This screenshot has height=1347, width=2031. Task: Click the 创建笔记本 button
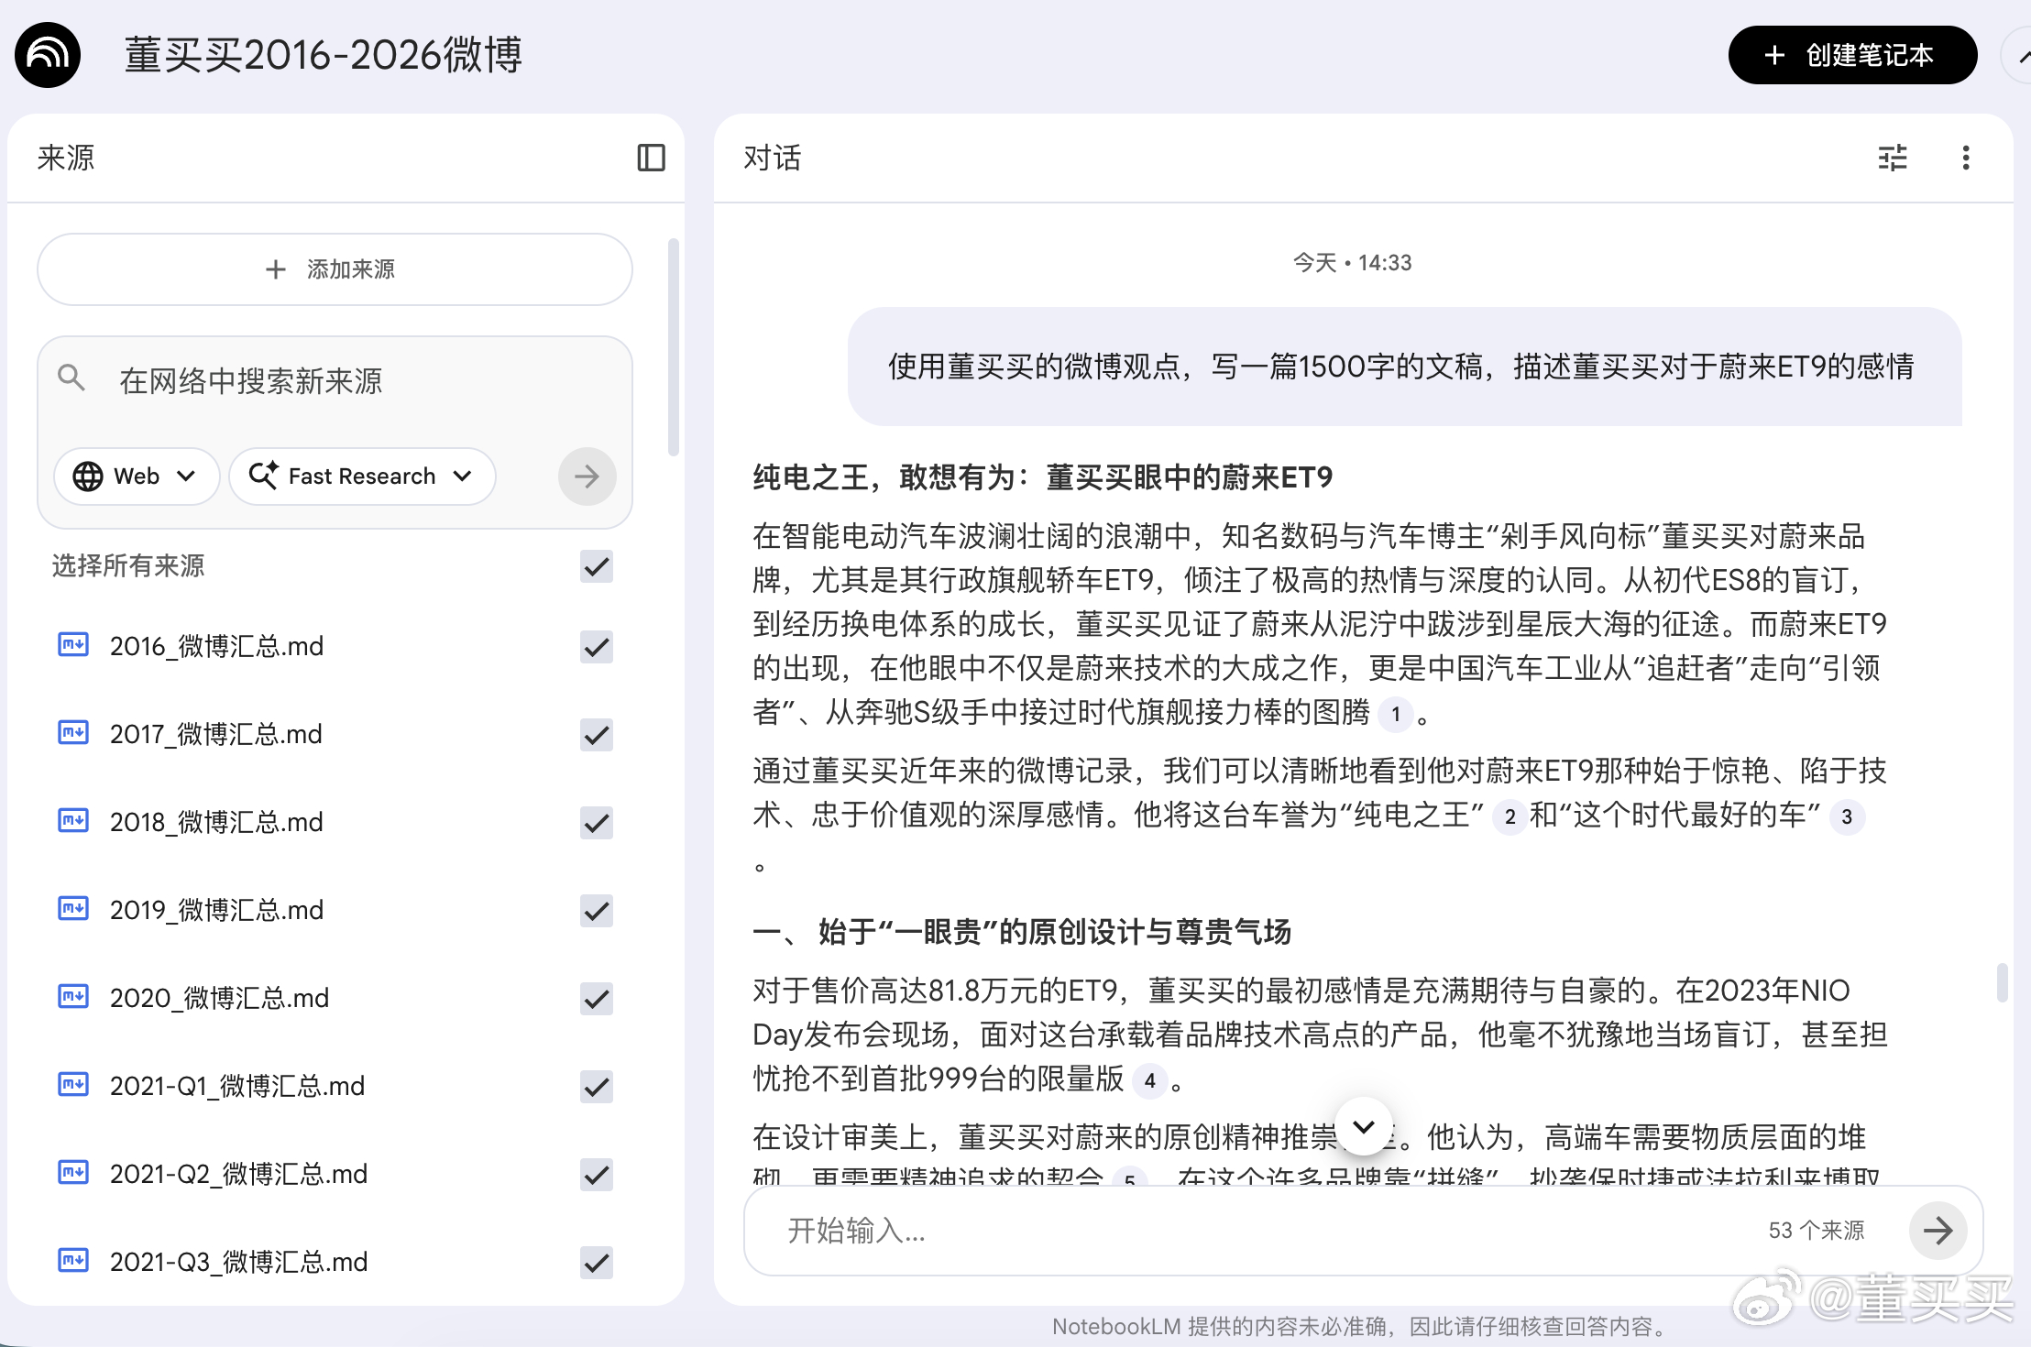pyautogui.click(x=1851, y=55)
